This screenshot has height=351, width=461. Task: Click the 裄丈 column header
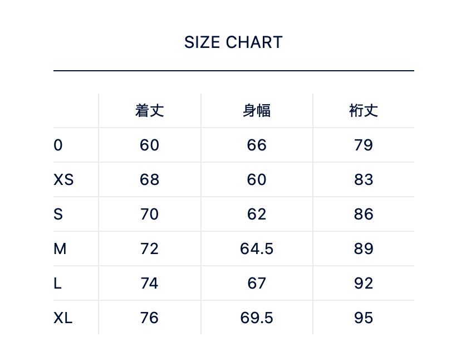(364, 110)
